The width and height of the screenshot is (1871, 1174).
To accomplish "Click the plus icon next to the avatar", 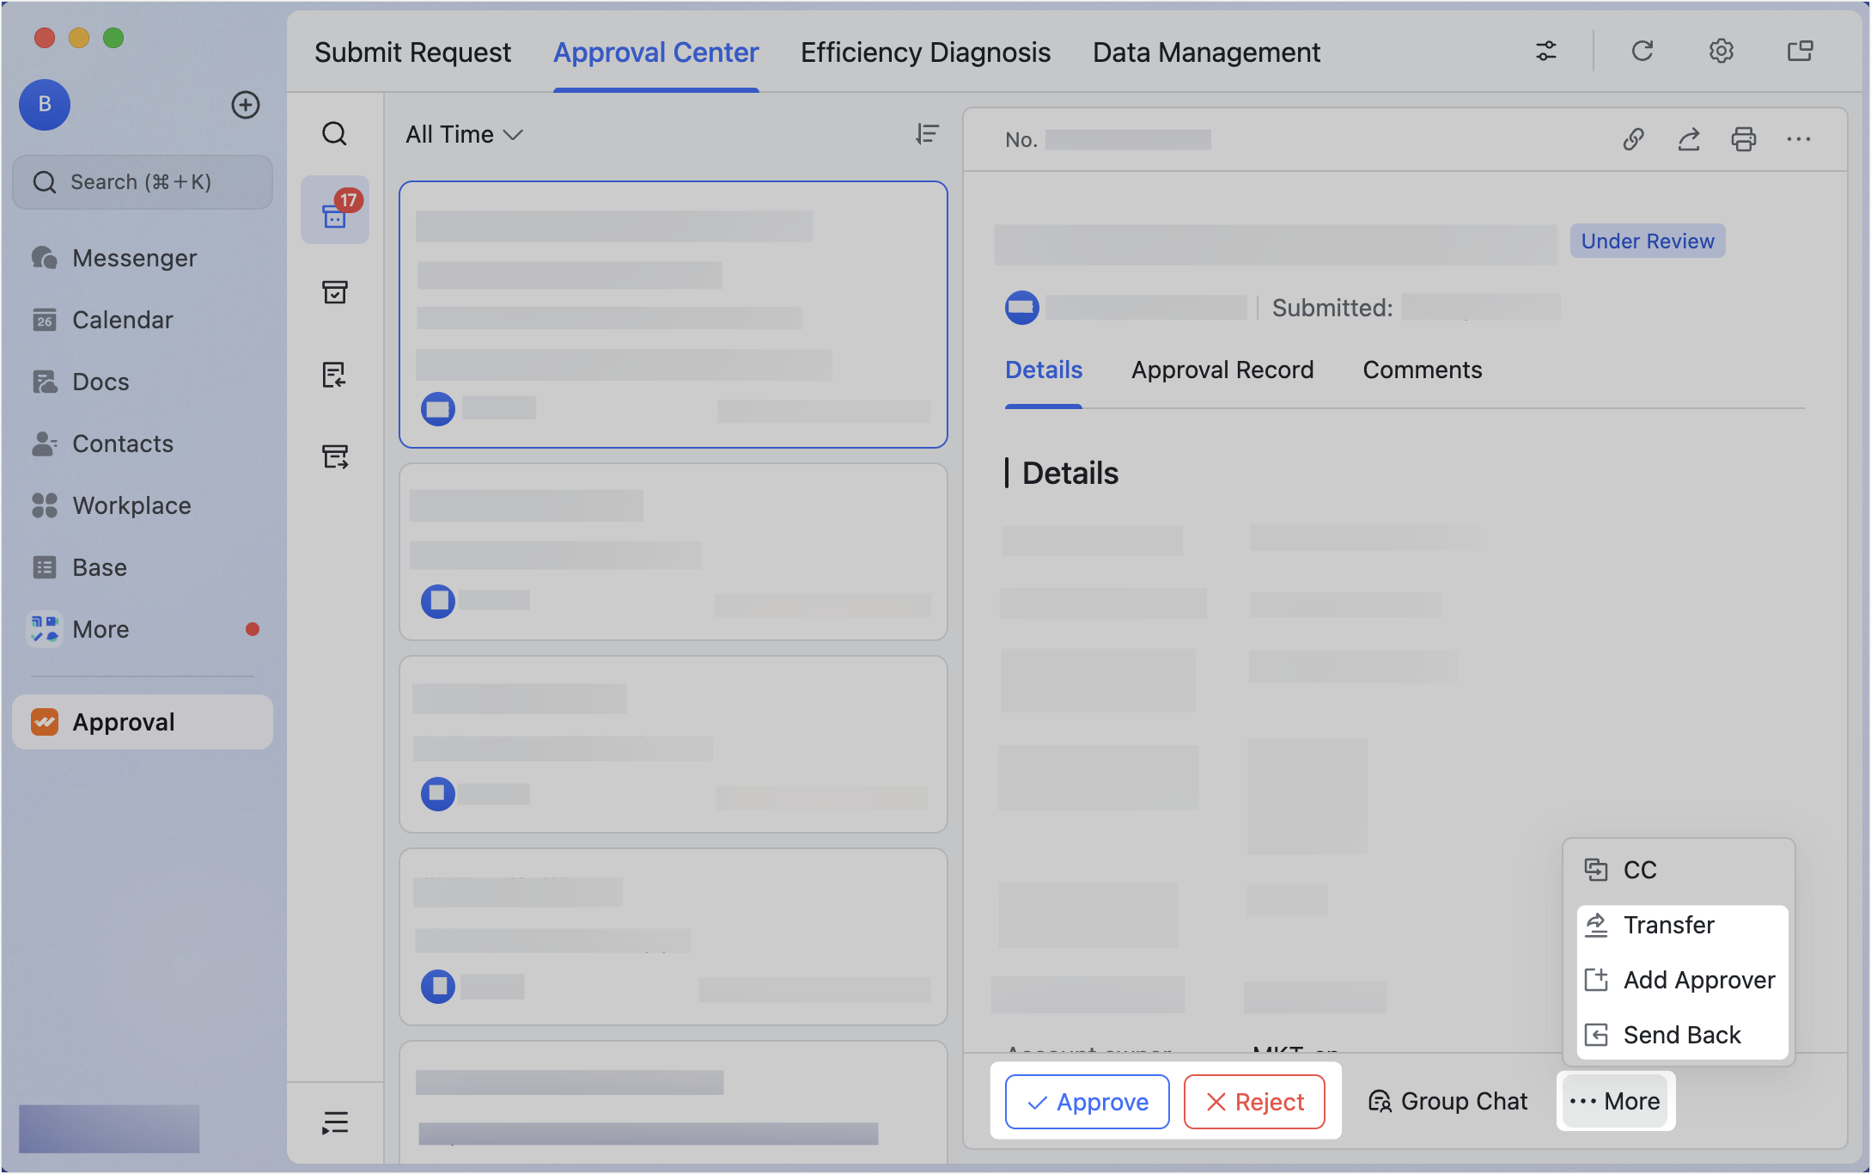I will coord(246,105).
